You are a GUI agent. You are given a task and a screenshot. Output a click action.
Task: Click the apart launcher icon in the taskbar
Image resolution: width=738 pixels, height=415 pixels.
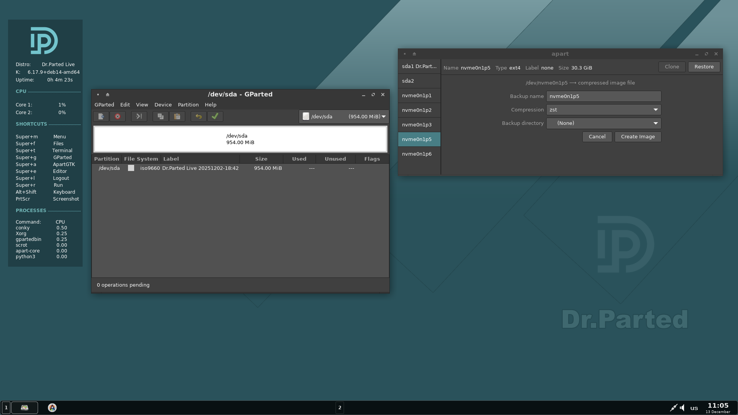pos(52,408)
